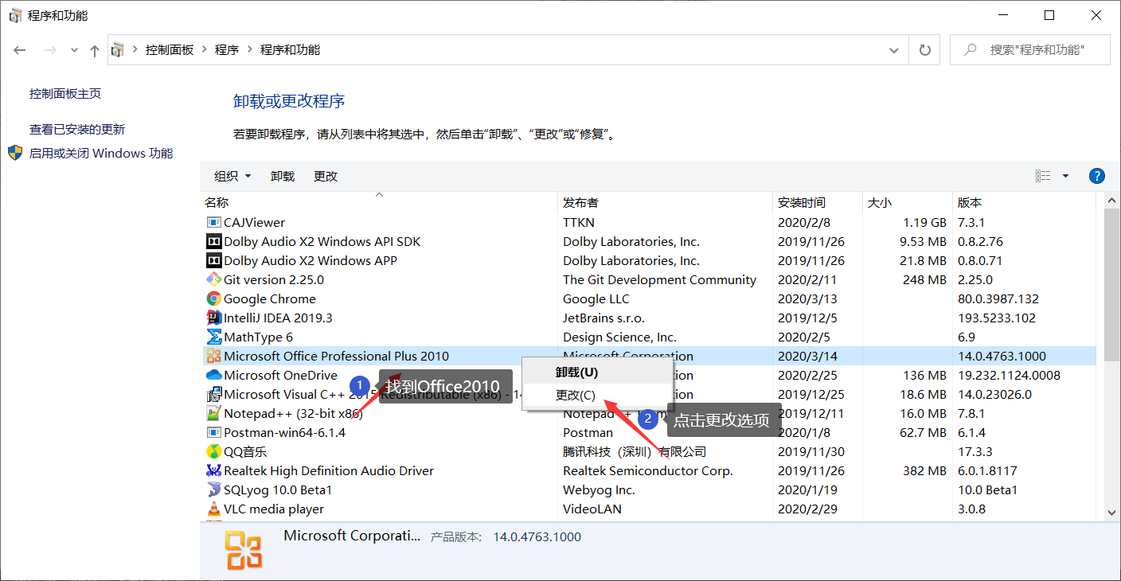This screenshot has height=581, width=1121.
Task: Sort by 安装时间 column header
Action: [818, 203]
